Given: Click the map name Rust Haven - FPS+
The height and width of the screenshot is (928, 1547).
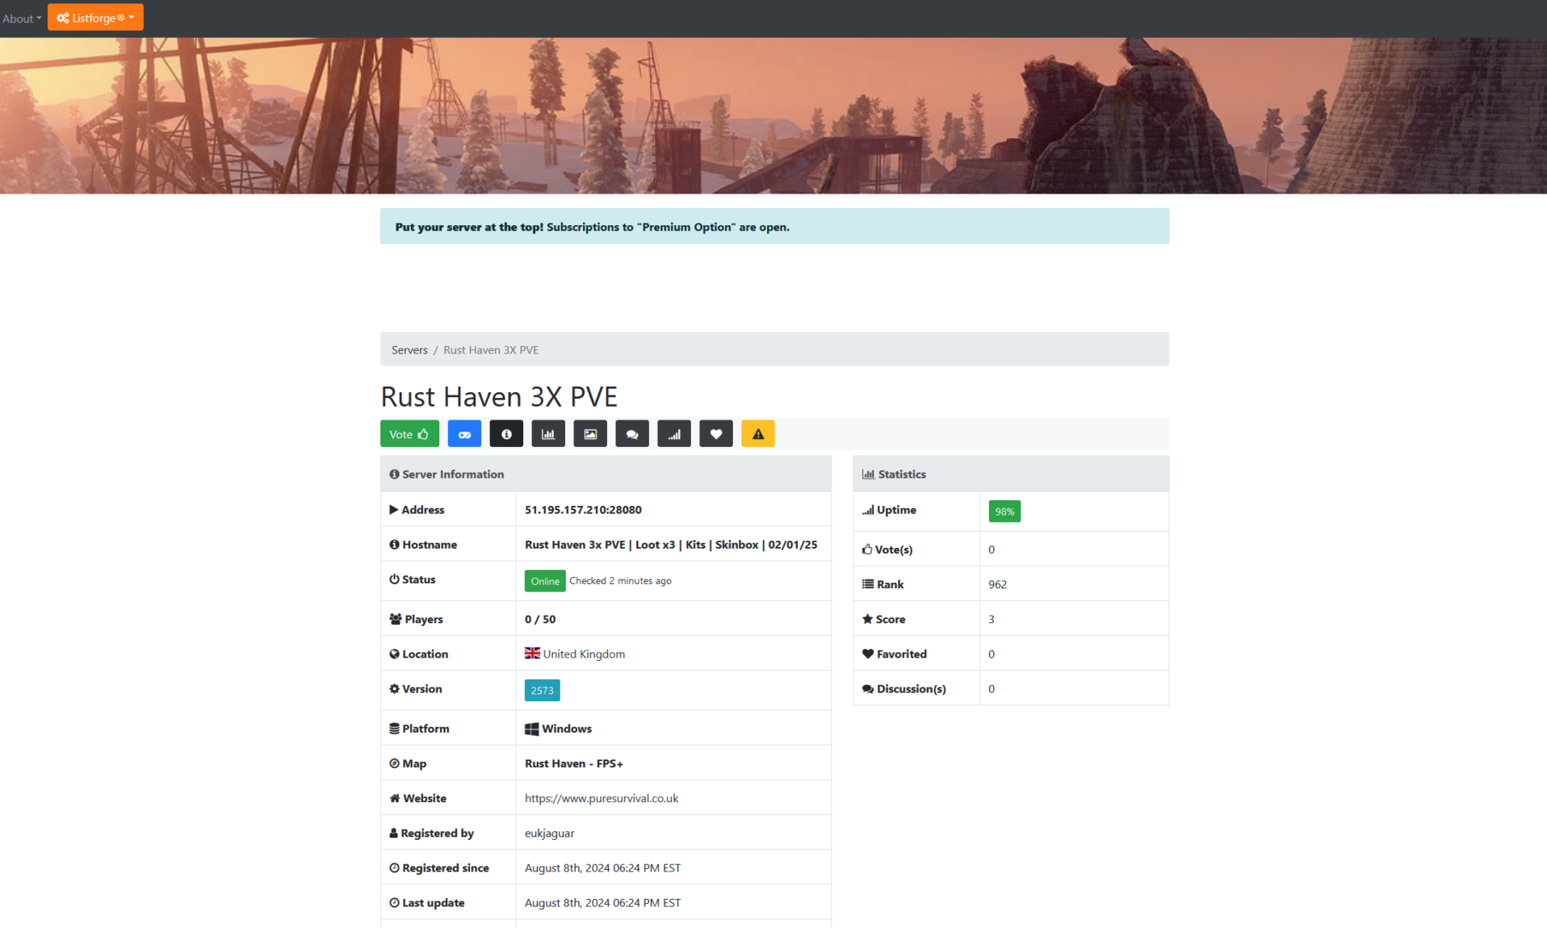Looking at the screenshot, I should [x=573, y=763].
